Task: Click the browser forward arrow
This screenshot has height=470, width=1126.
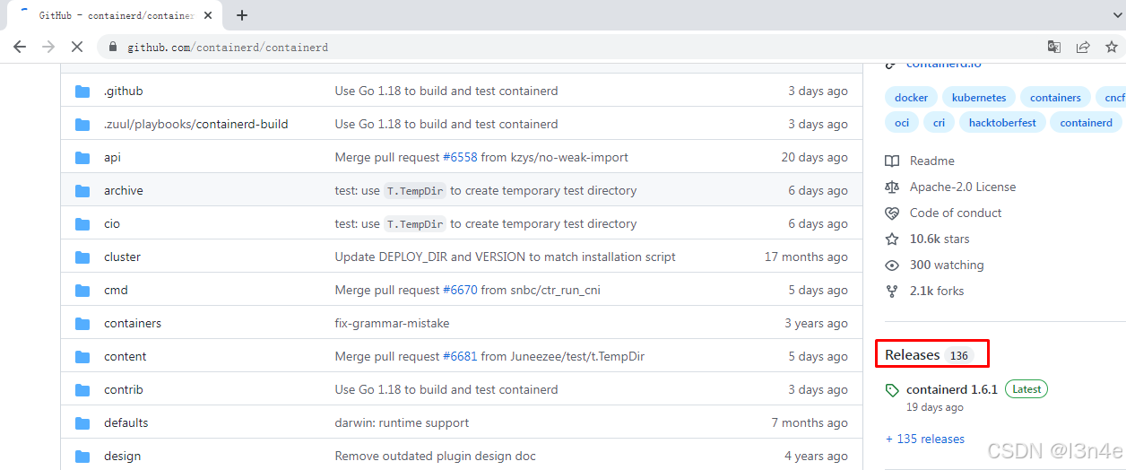Action: coord(48,47)
